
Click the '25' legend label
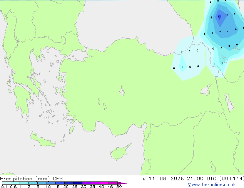point(75,186)
